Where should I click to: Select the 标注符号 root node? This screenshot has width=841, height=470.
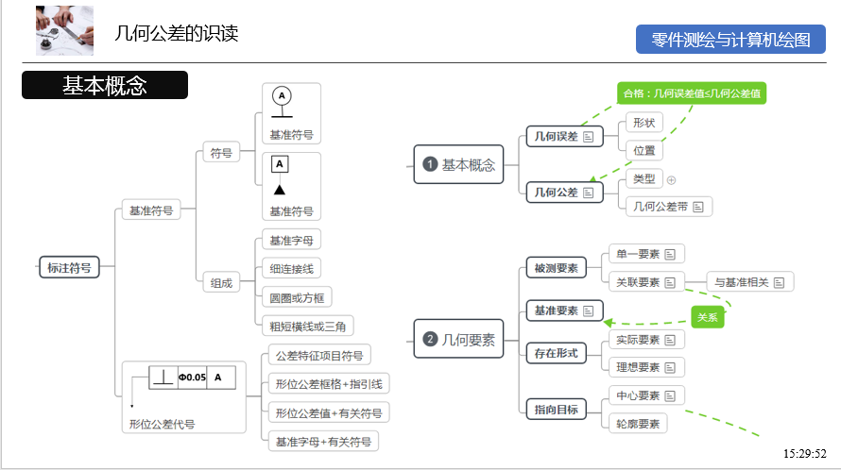[69, 267]
